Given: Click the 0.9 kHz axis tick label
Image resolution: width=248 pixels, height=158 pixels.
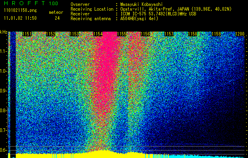Looking at the screenshot, I should pyautogui.click(x=3, y=91).
